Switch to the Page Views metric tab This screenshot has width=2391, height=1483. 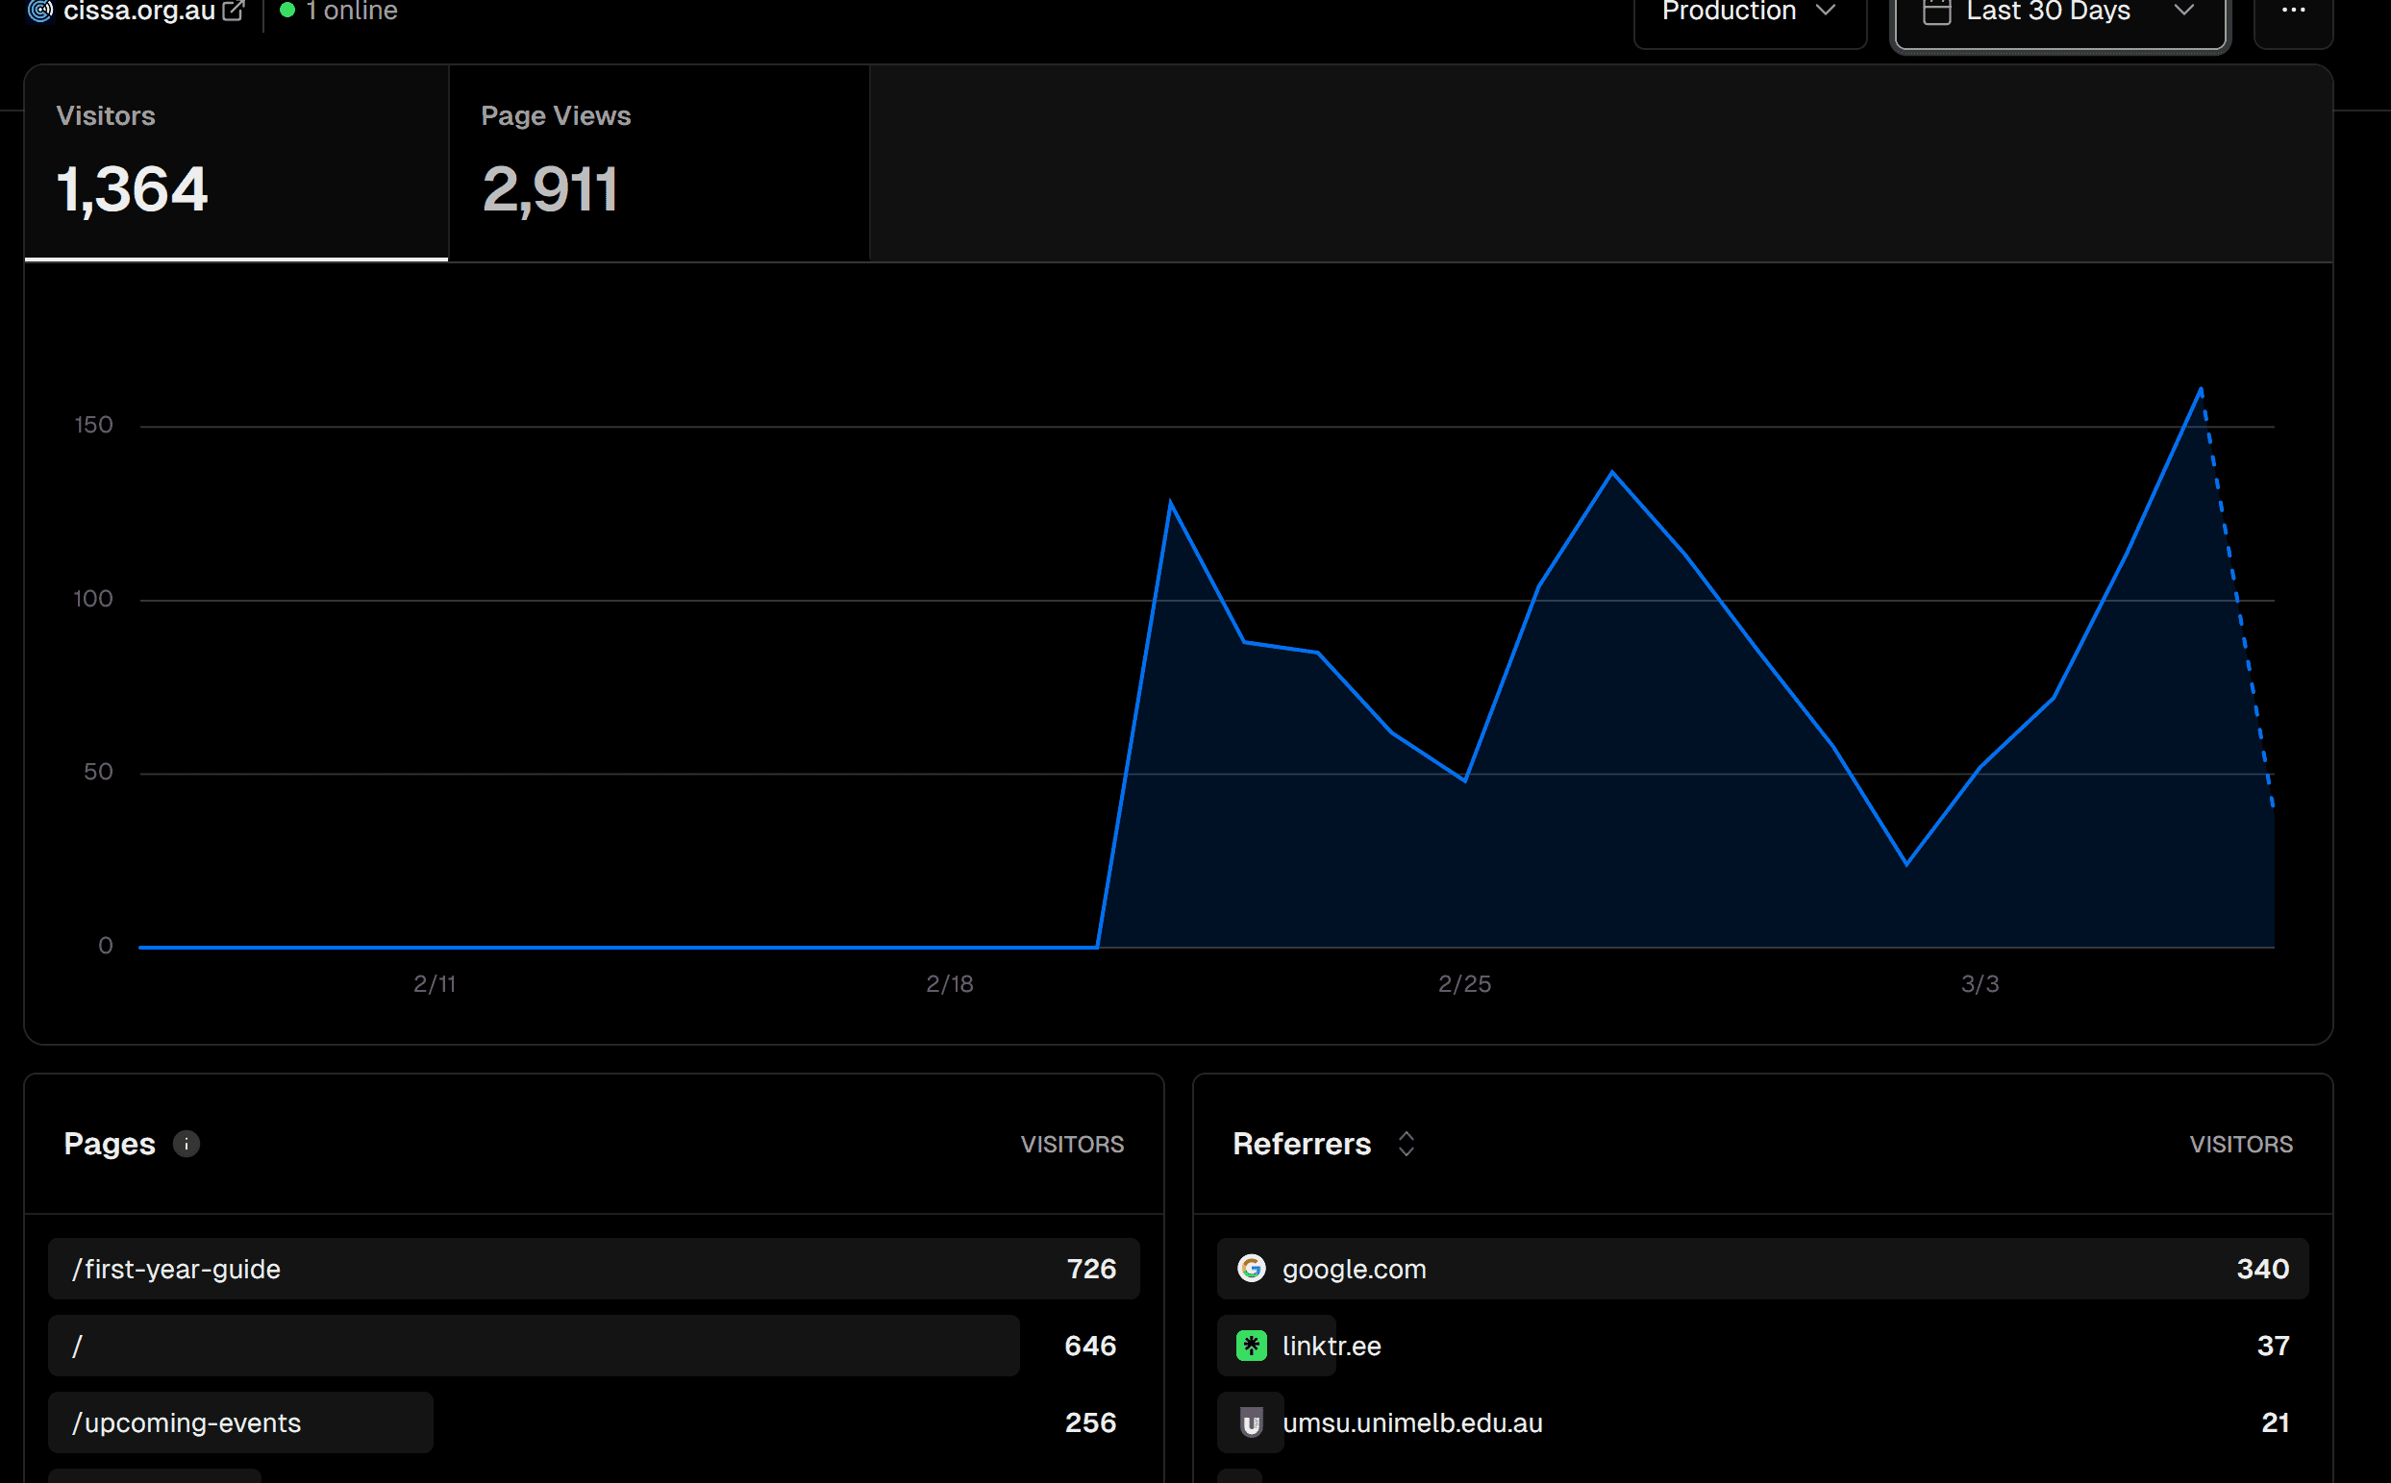coord(660,162)
